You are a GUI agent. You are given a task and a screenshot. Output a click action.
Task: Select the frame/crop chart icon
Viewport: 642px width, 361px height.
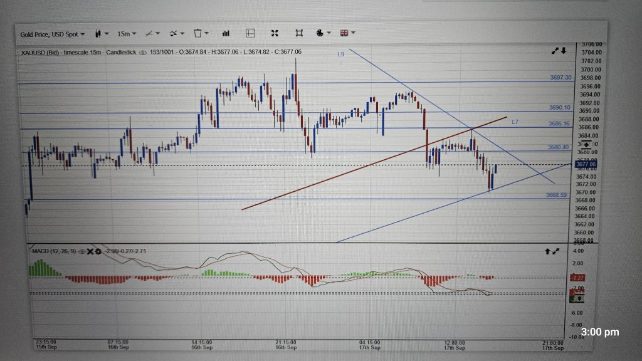(x=299, y=33)
